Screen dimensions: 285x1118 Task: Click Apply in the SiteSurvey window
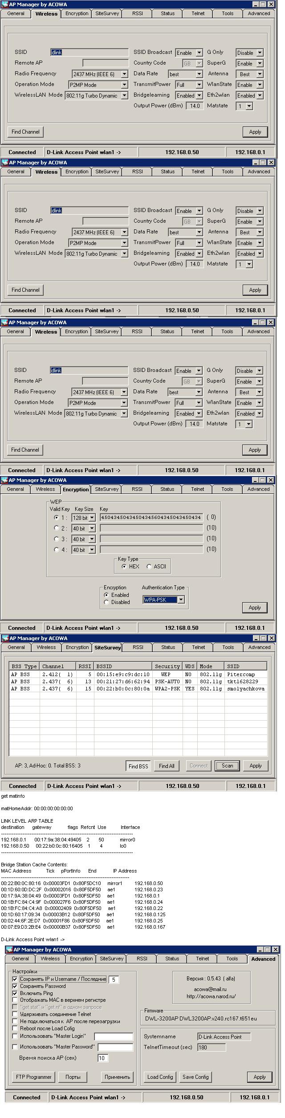(256, 766)
